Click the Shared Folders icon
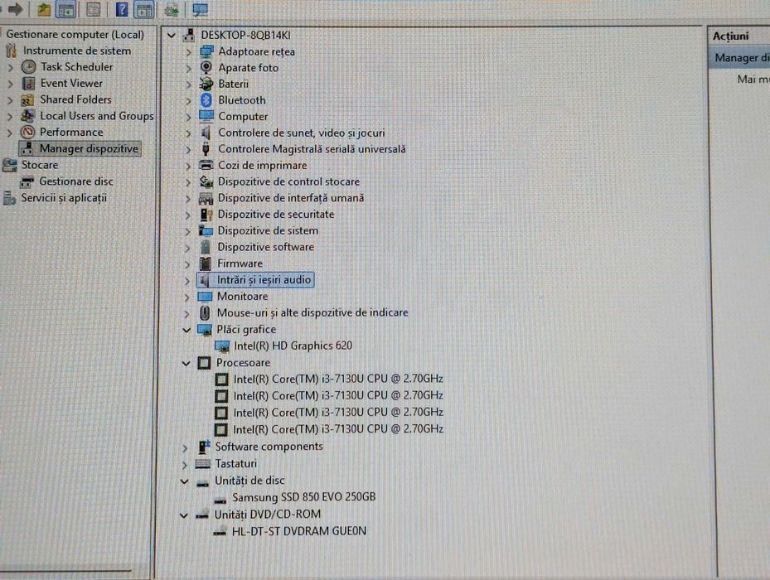Image resolution: width=770 pixels, height=580 pixels. (x=27, y=100)
